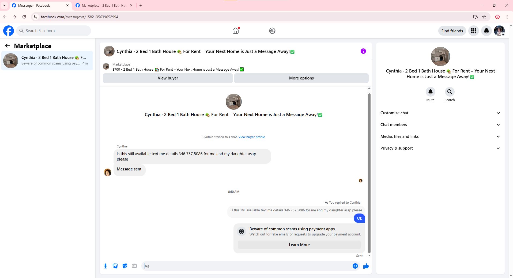Image resolution: width=513 pixels, height=278 pixels.
Task: Mute this conversation with the bell icon
Action: [431, 92]
